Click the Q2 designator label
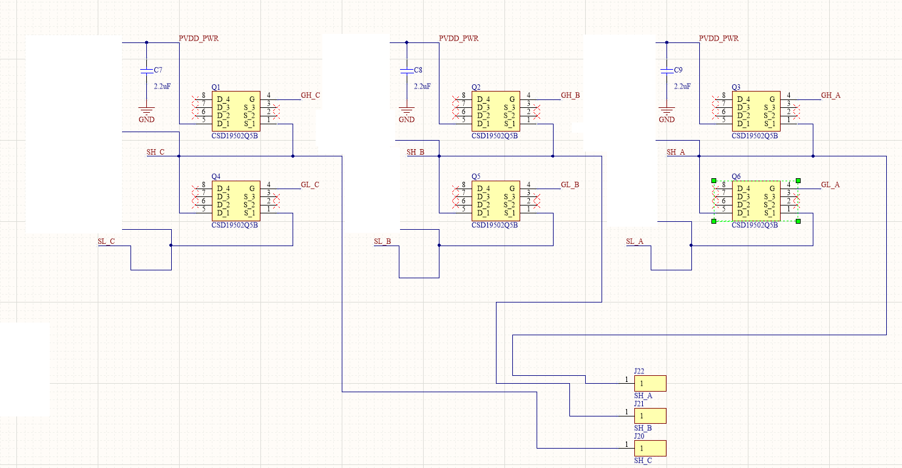The height and width of the screenshot is (468, 902). click(476, 87)
